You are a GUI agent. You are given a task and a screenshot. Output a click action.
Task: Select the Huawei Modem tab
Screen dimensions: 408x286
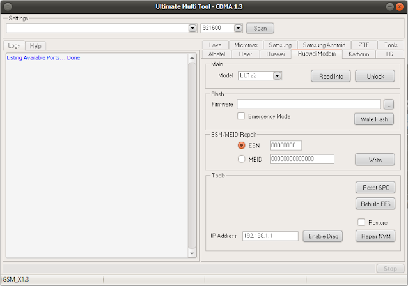pyautogui.click(x=317, y=54)
